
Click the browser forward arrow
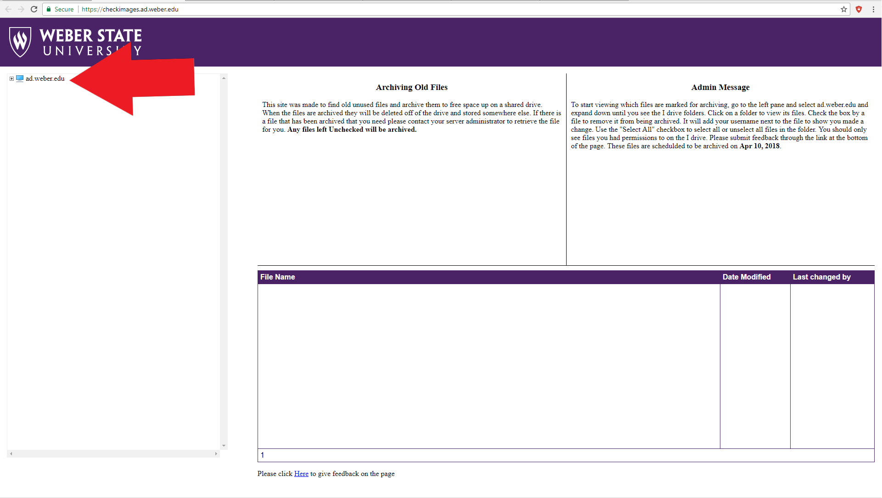coord(21,9)
